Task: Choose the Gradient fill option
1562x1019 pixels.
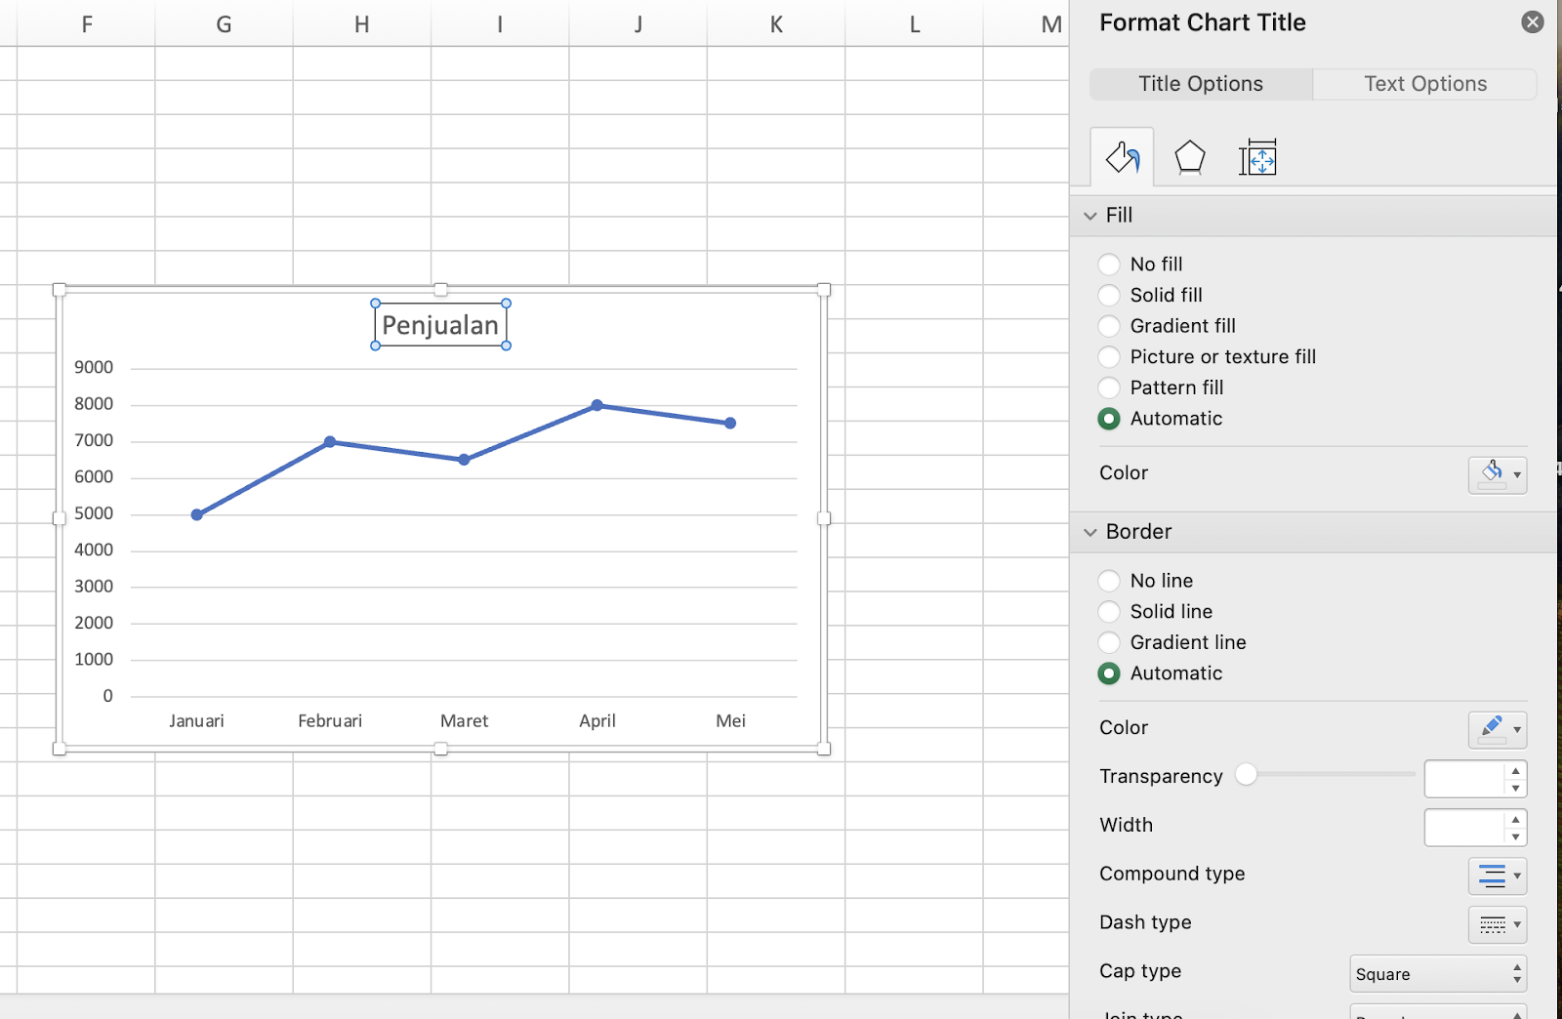Action: coord(1109,326)
